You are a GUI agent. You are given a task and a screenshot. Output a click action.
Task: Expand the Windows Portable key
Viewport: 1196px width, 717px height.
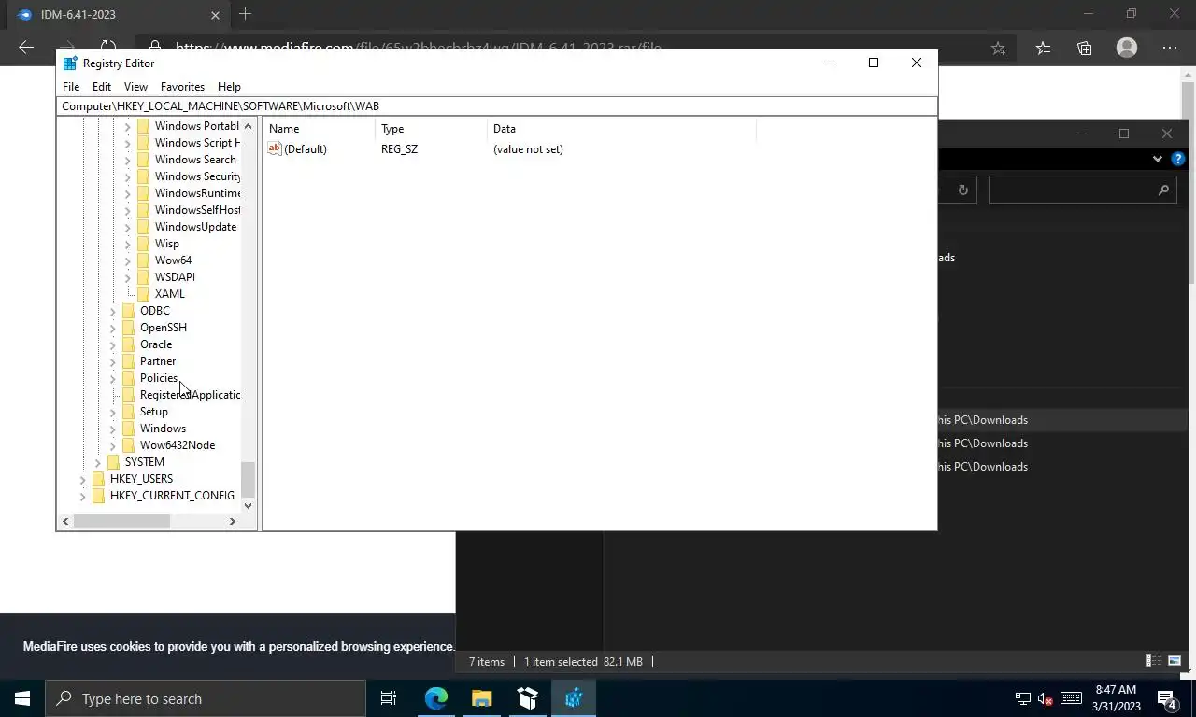click(x=128, y=126)
